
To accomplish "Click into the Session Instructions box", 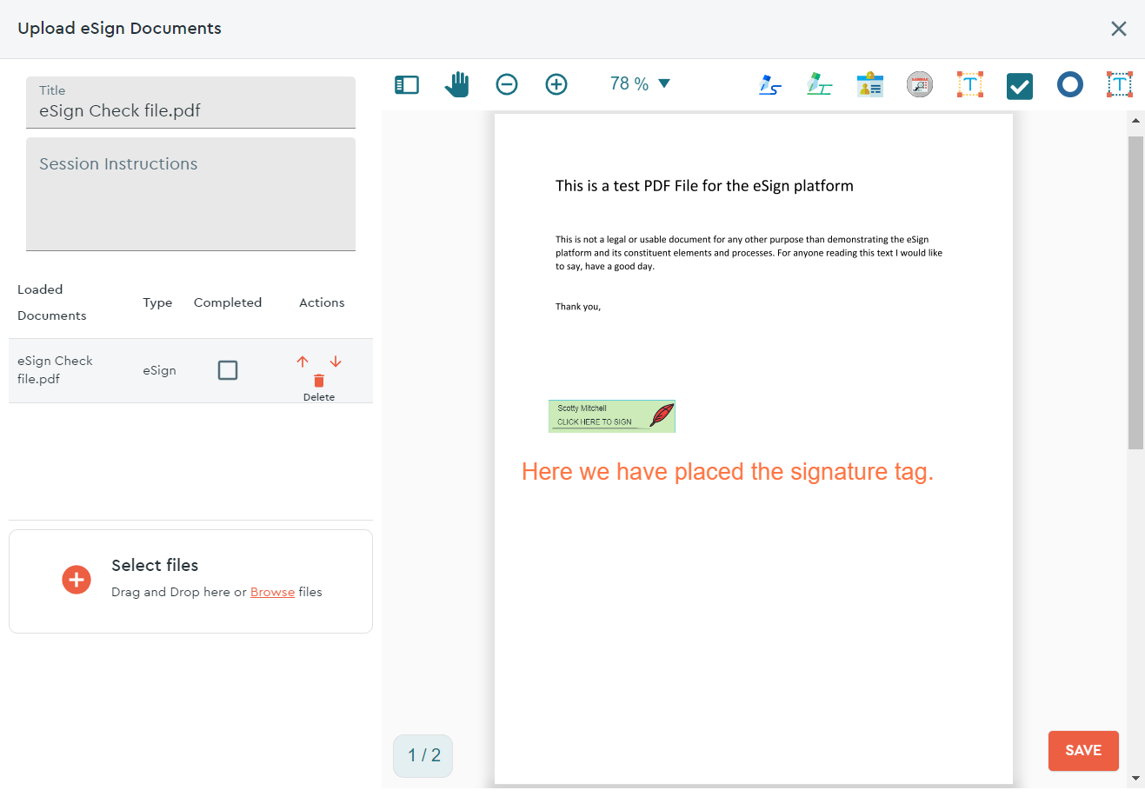I will [x=190, y=194].
